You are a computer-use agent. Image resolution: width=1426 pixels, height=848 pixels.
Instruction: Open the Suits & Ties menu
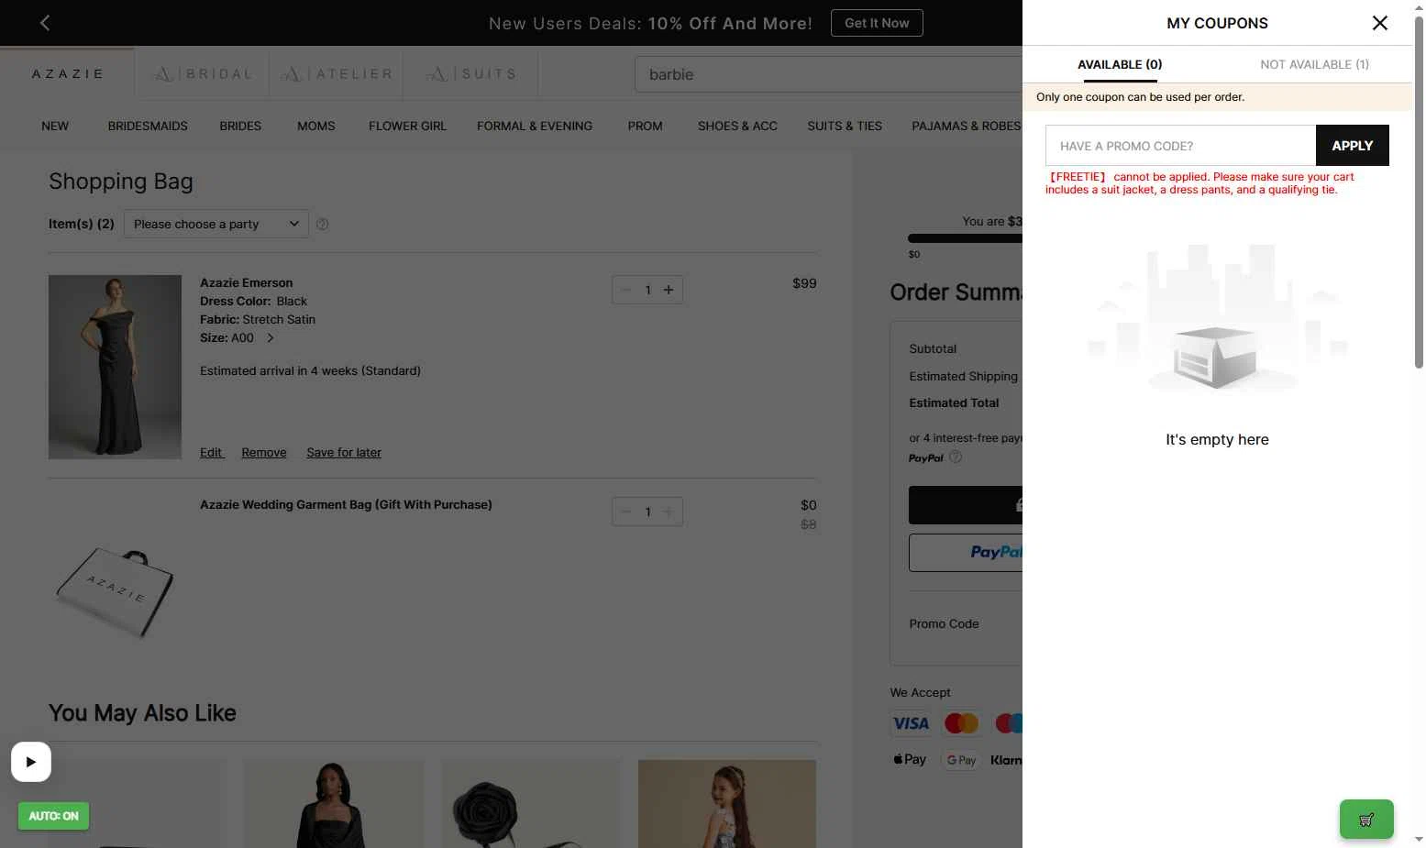tap(845, 126)
